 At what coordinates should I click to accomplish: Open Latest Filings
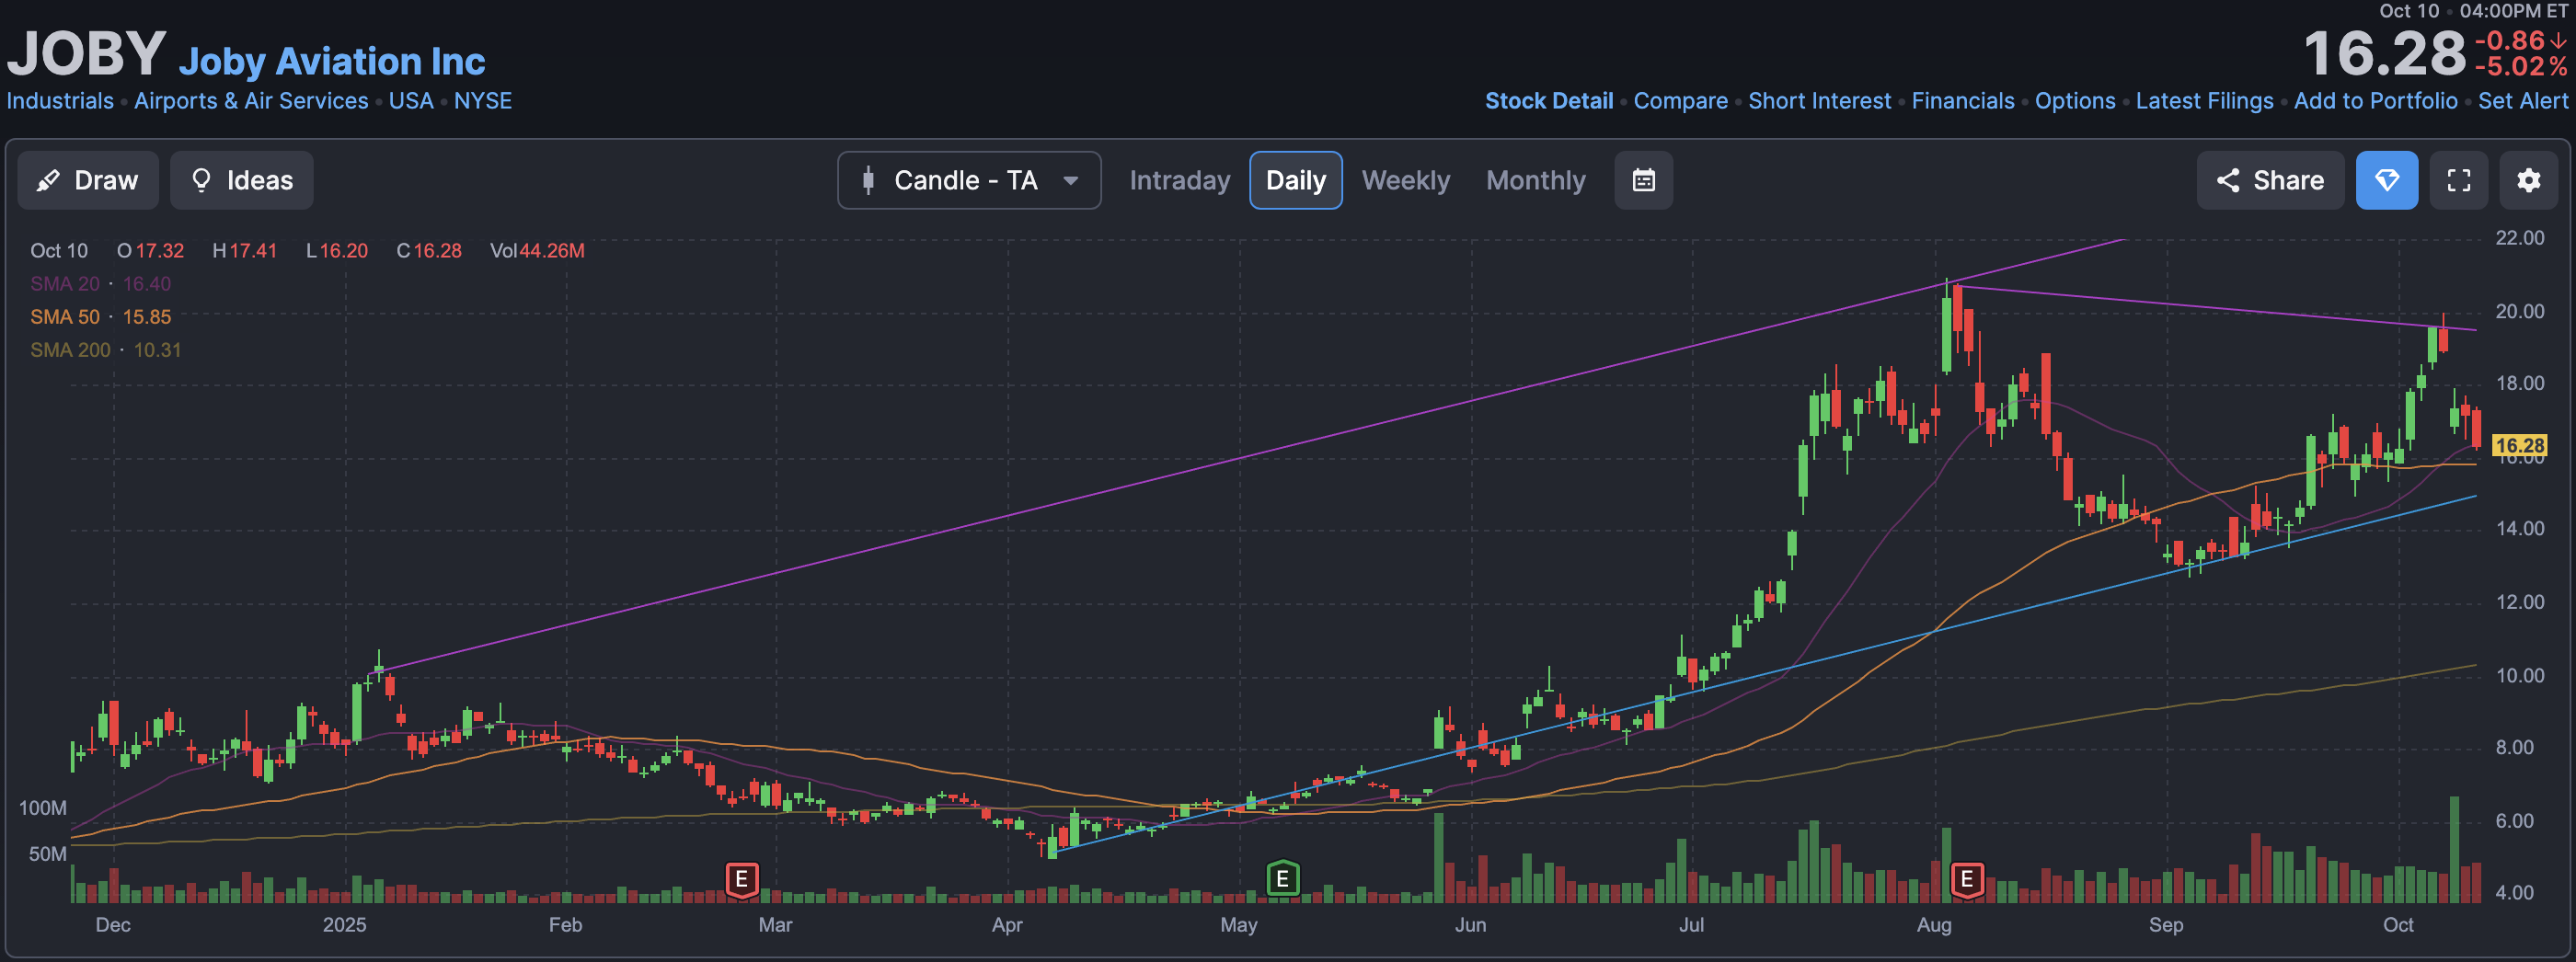(x=2204, y=101)
